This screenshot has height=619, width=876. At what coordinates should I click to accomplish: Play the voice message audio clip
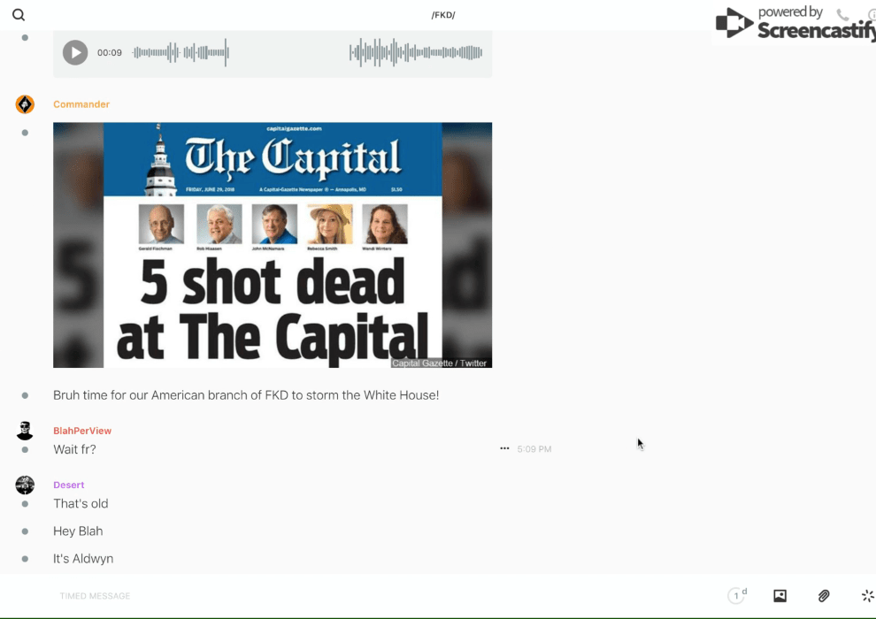pos(75,53)
